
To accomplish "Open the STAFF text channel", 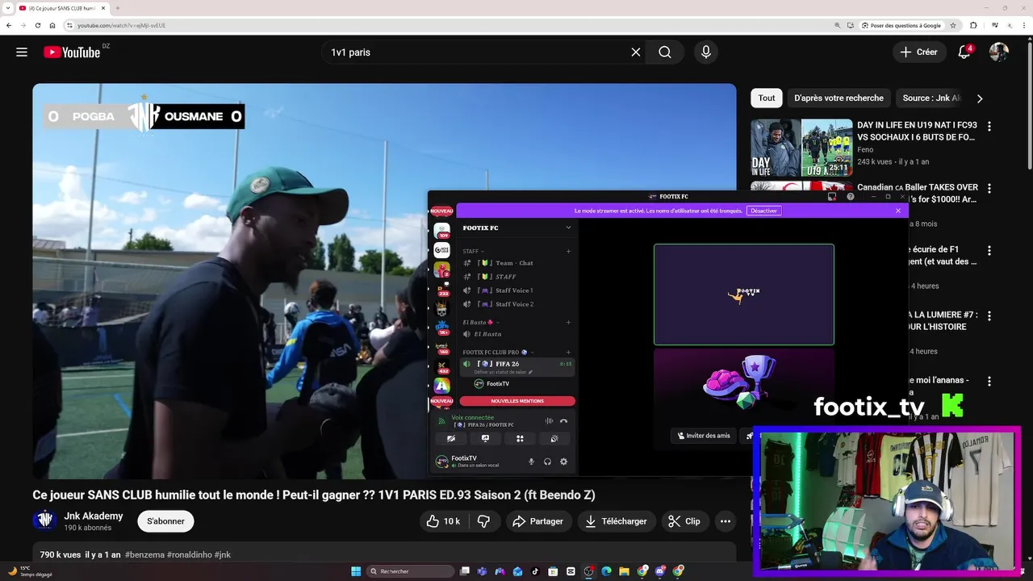I will [516, 277].
